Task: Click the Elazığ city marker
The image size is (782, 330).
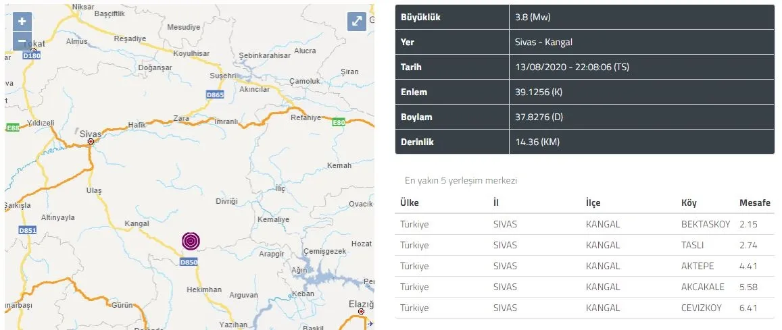Action: point(362,312)
